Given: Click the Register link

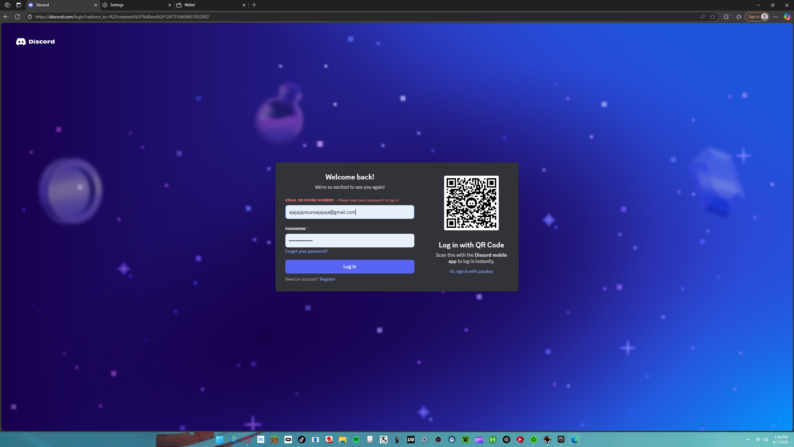Looking at the screenshot, I should (328, 279).
